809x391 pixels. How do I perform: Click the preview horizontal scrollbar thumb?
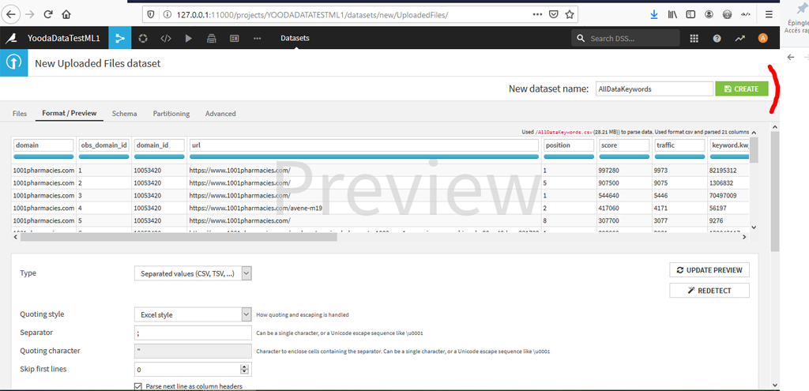click(179, 237)
